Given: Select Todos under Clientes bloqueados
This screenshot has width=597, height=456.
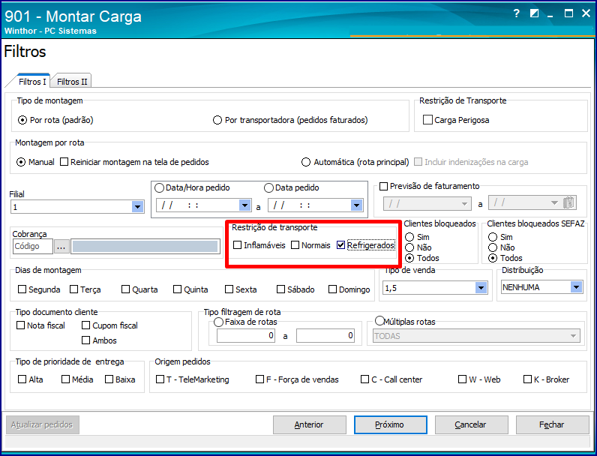Looking at the screenshot, I should click(409, 258).
